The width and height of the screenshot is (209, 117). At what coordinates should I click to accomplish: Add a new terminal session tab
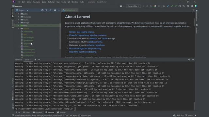click(35, 59)
